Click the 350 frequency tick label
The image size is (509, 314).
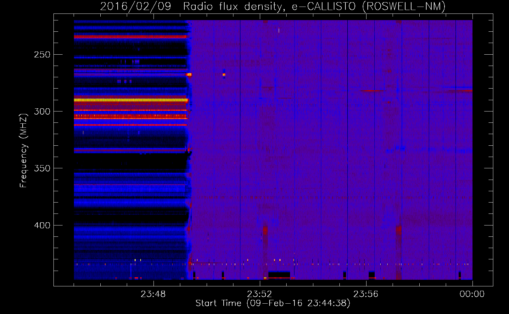(42, 168)
